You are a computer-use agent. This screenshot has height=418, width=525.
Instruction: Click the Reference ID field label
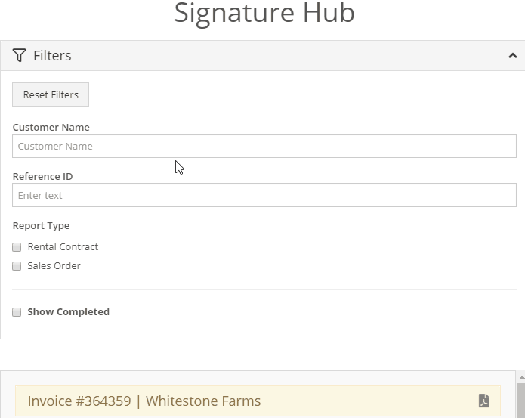click(x=42, y=176)
